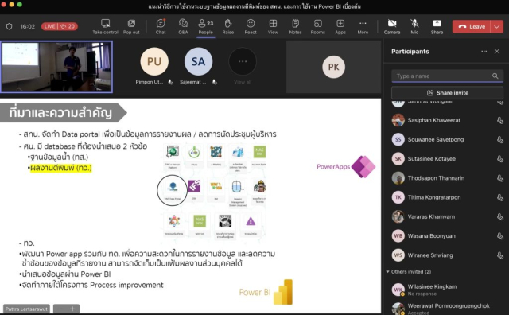Select Sasiphan Khaweerat in participants list

coord(447,120)
